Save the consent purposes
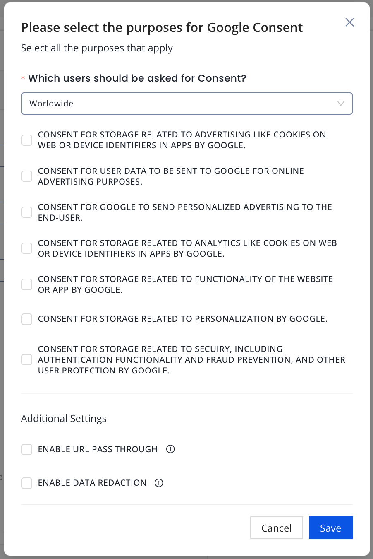373x559 pixels. (330, 528)
